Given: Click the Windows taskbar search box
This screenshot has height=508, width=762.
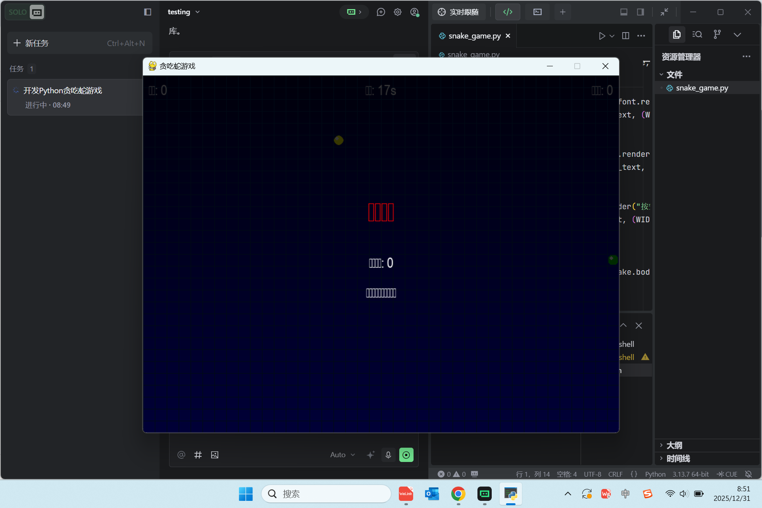Looking at the screenshot, I should point(326,494).
